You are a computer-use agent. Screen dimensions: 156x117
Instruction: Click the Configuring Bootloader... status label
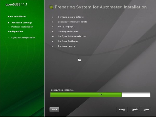62,90
